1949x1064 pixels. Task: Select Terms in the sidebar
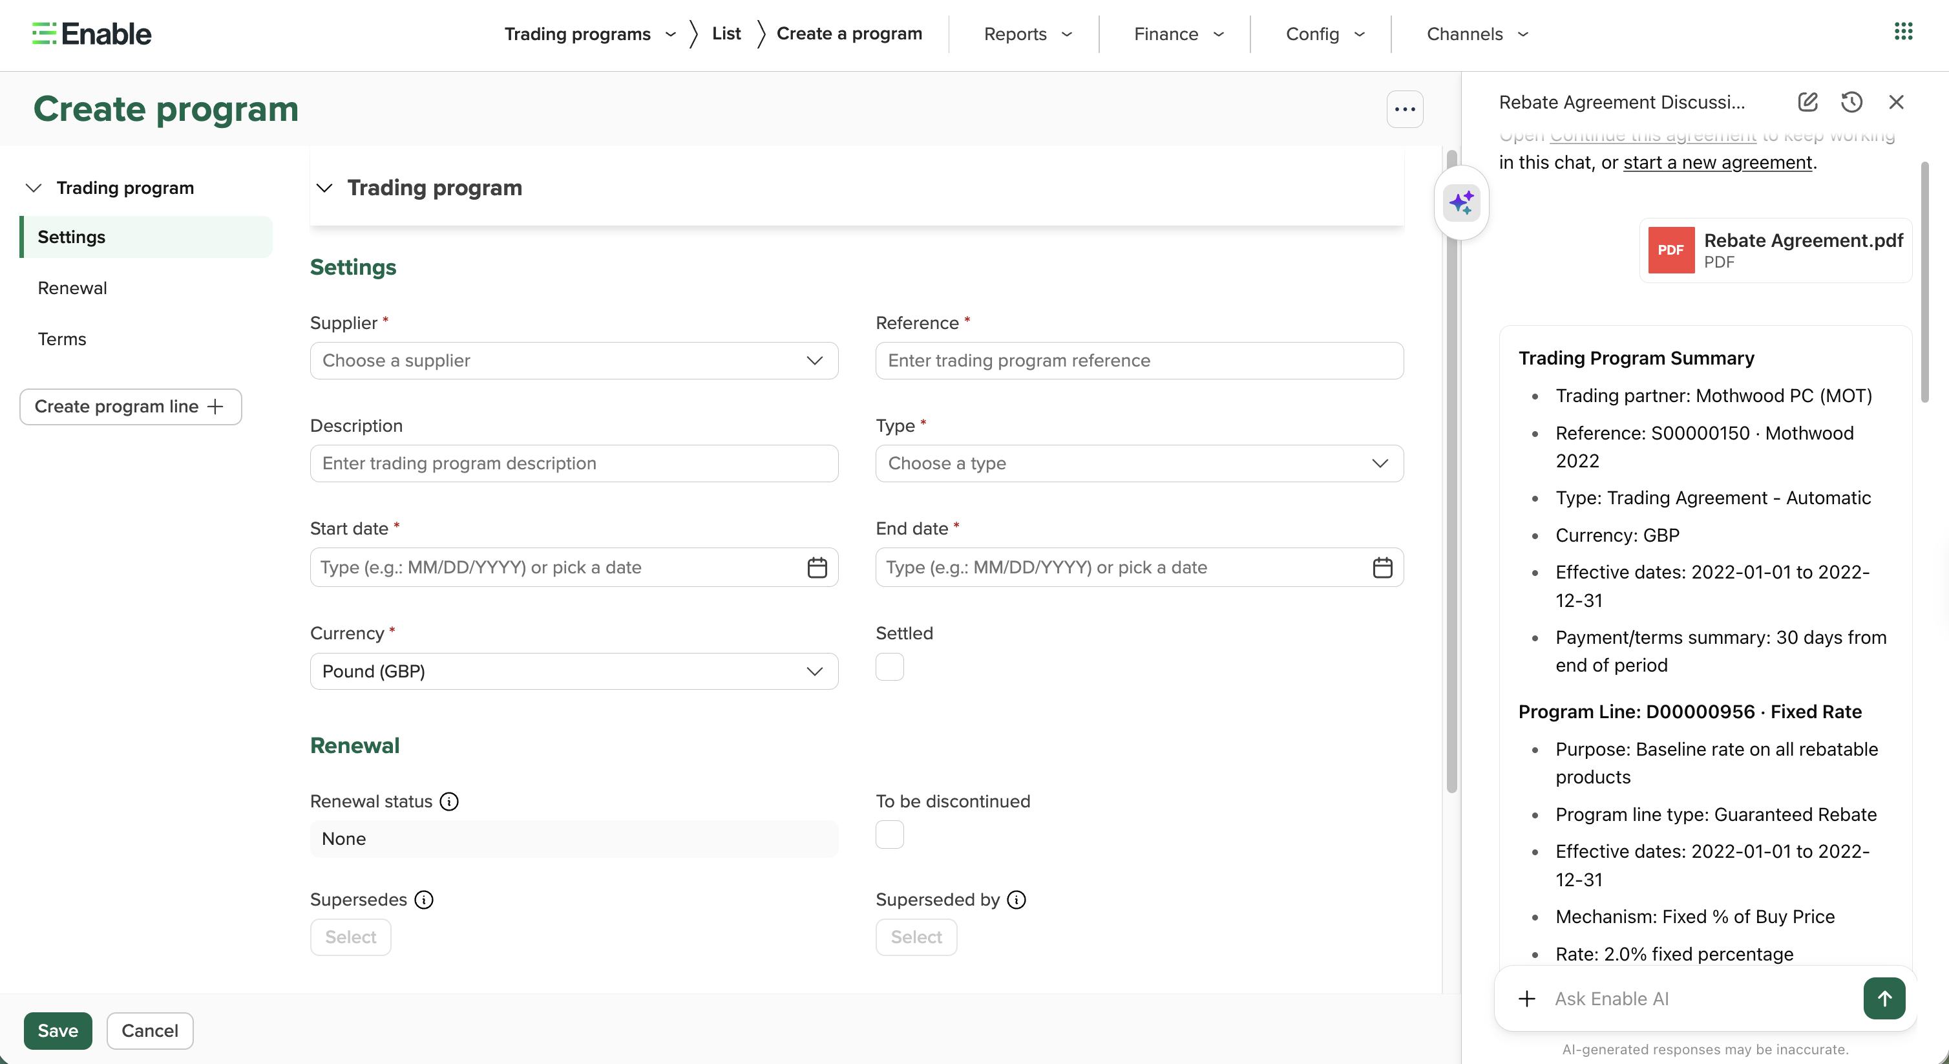point(62,339)
